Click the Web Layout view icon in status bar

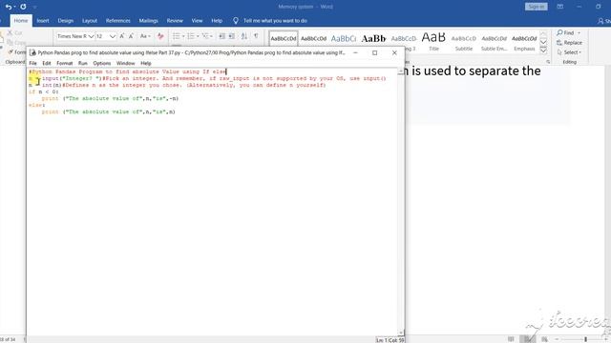pyautogui.click(x=544, y=339)
